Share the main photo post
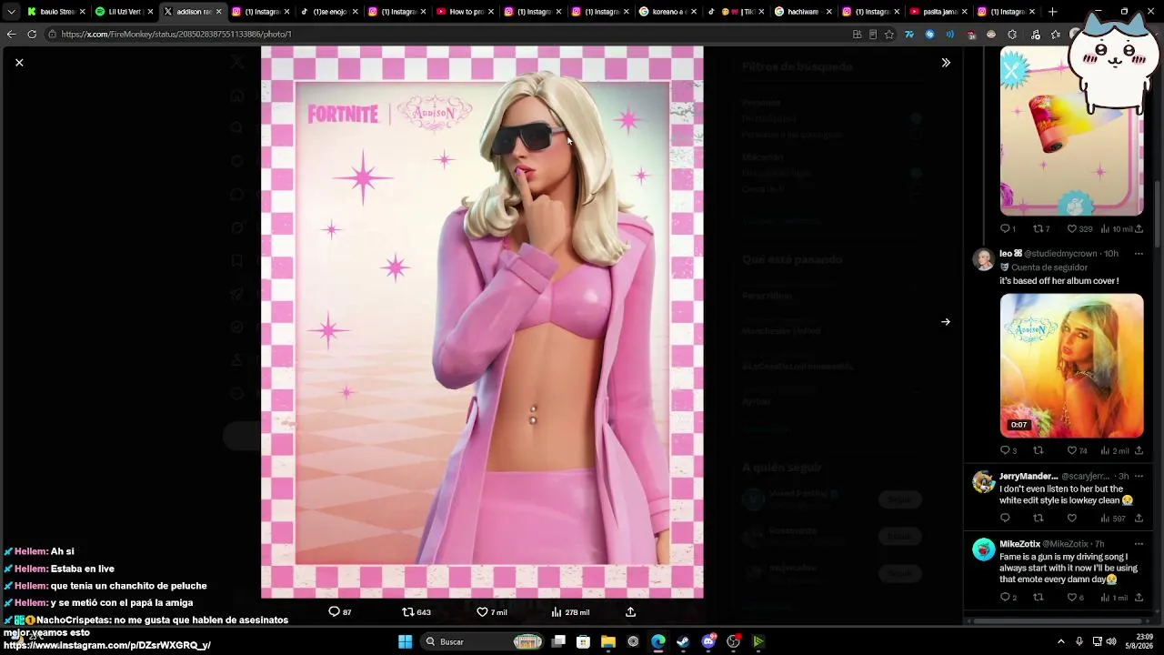 point(630,612)
